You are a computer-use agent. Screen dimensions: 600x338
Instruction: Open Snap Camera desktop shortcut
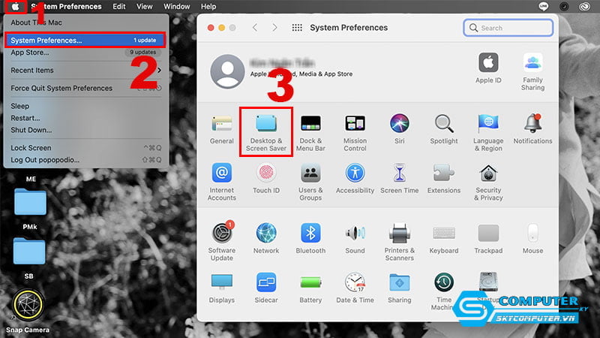[x=28, y=311]
